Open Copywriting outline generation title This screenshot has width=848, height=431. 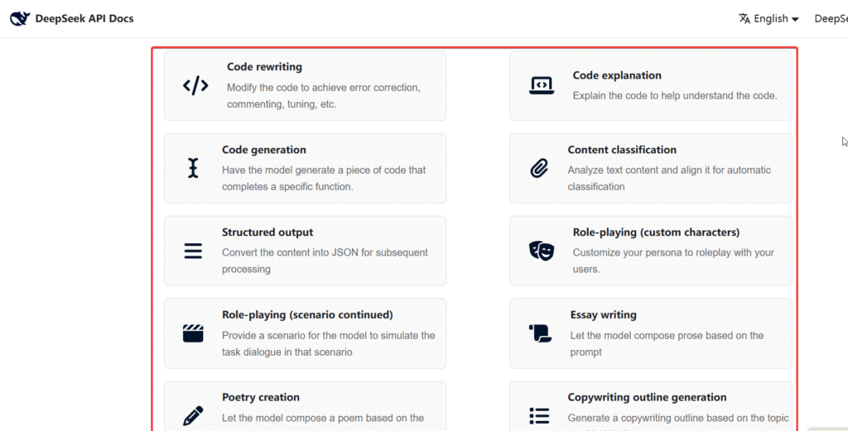point(647,397)
